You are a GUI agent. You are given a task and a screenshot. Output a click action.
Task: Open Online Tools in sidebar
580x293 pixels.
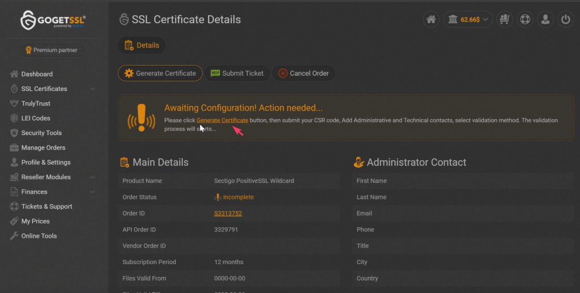coord(39,236)
